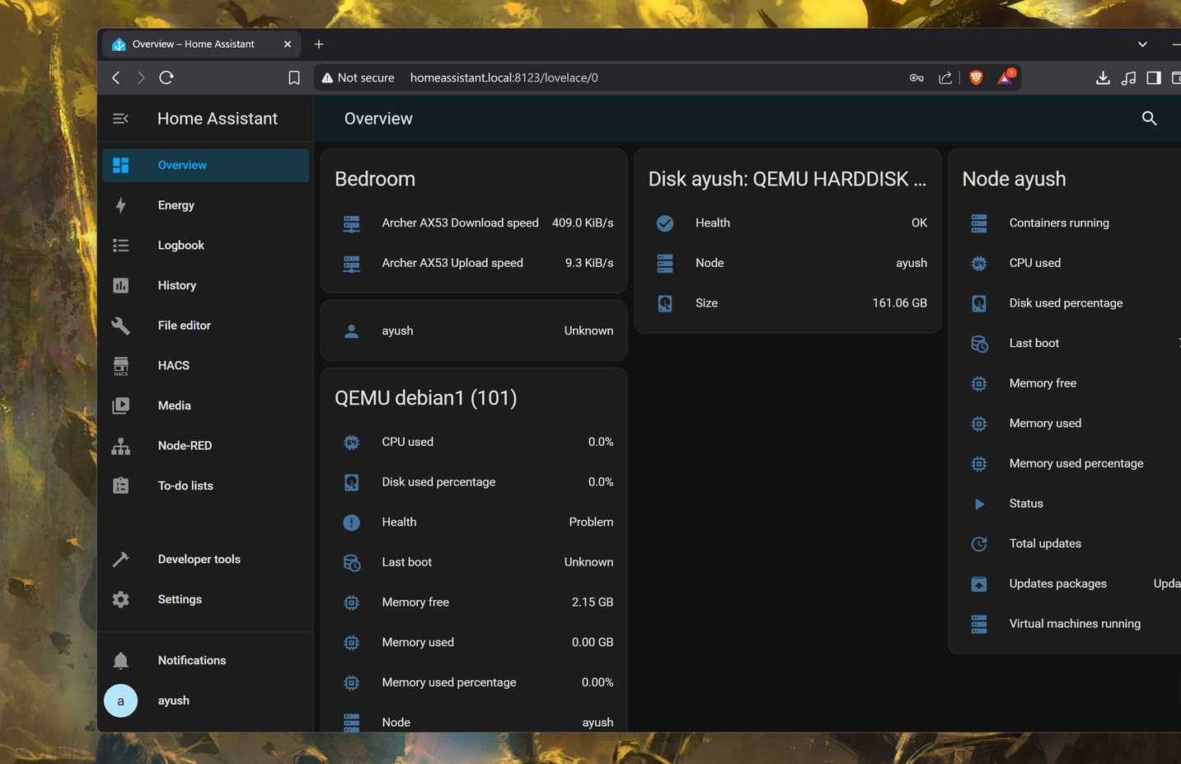The image size is (1181, 764).
Task: Click the Status play icon in Node ayush
Action: [978, 504]
